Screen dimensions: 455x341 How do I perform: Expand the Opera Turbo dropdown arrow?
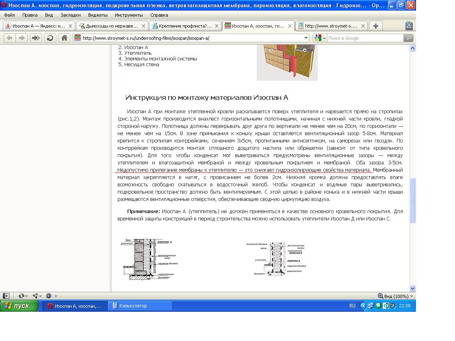[56, 296]
